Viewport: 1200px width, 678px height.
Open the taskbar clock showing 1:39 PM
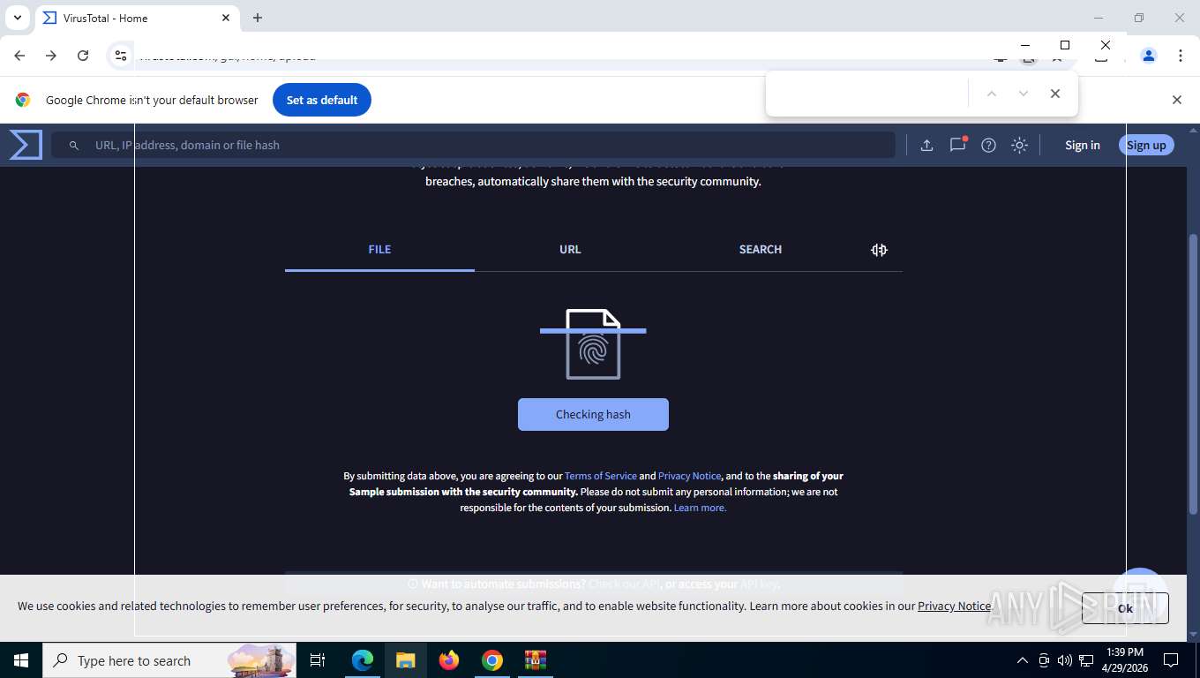(x=1125, y=660)
